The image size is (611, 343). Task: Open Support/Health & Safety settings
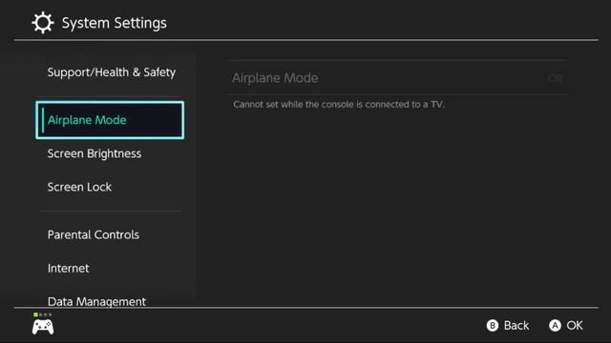tap(112, 72)
